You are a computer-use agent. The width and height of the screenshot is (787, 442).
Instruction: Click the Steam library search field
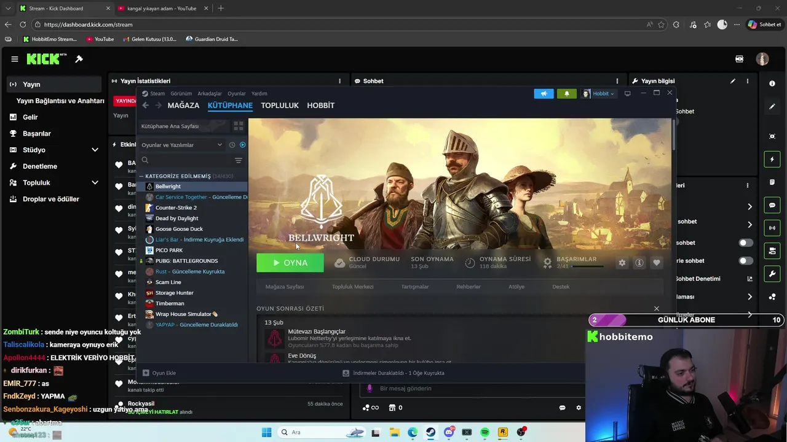(185, 160)
